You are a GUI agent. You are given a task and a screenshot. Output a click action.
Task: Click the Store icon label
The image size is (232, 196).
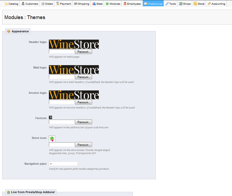[39, 138]
